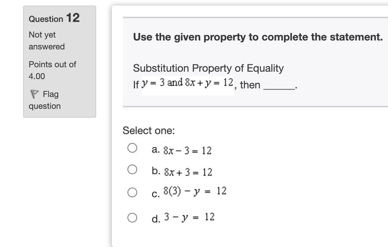This screenshot has height=247, width=388.
Task: Choose radio button for option b
Action: (x=132, y=170)
